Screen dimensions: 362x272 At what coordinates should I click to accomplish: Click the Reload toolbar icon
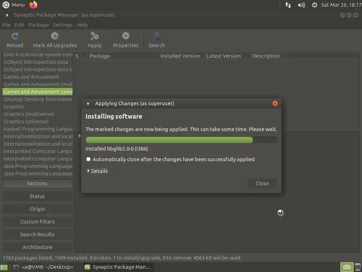15,40
